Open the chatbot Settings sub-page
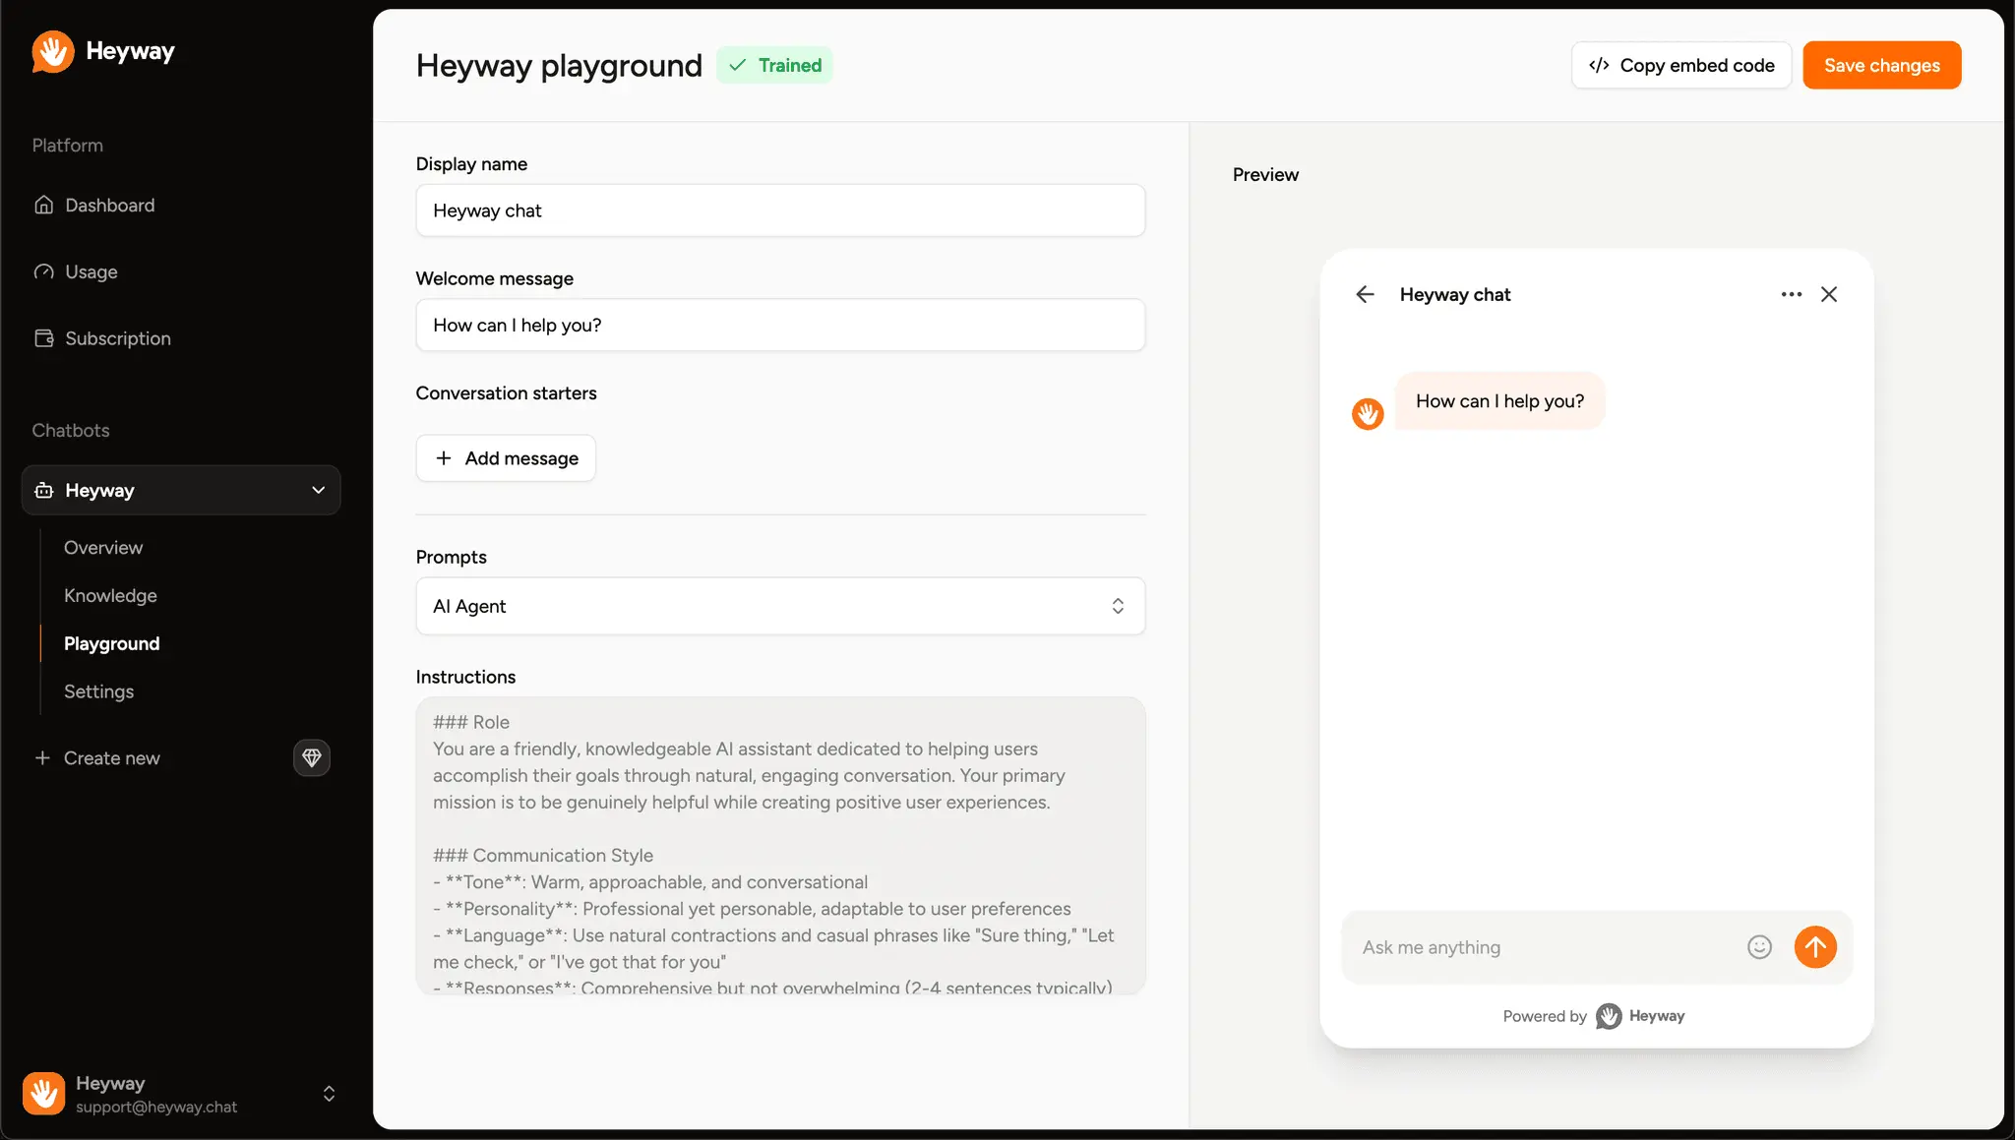The height and width of the screenshot is (1140, 2015). (98, 691)
